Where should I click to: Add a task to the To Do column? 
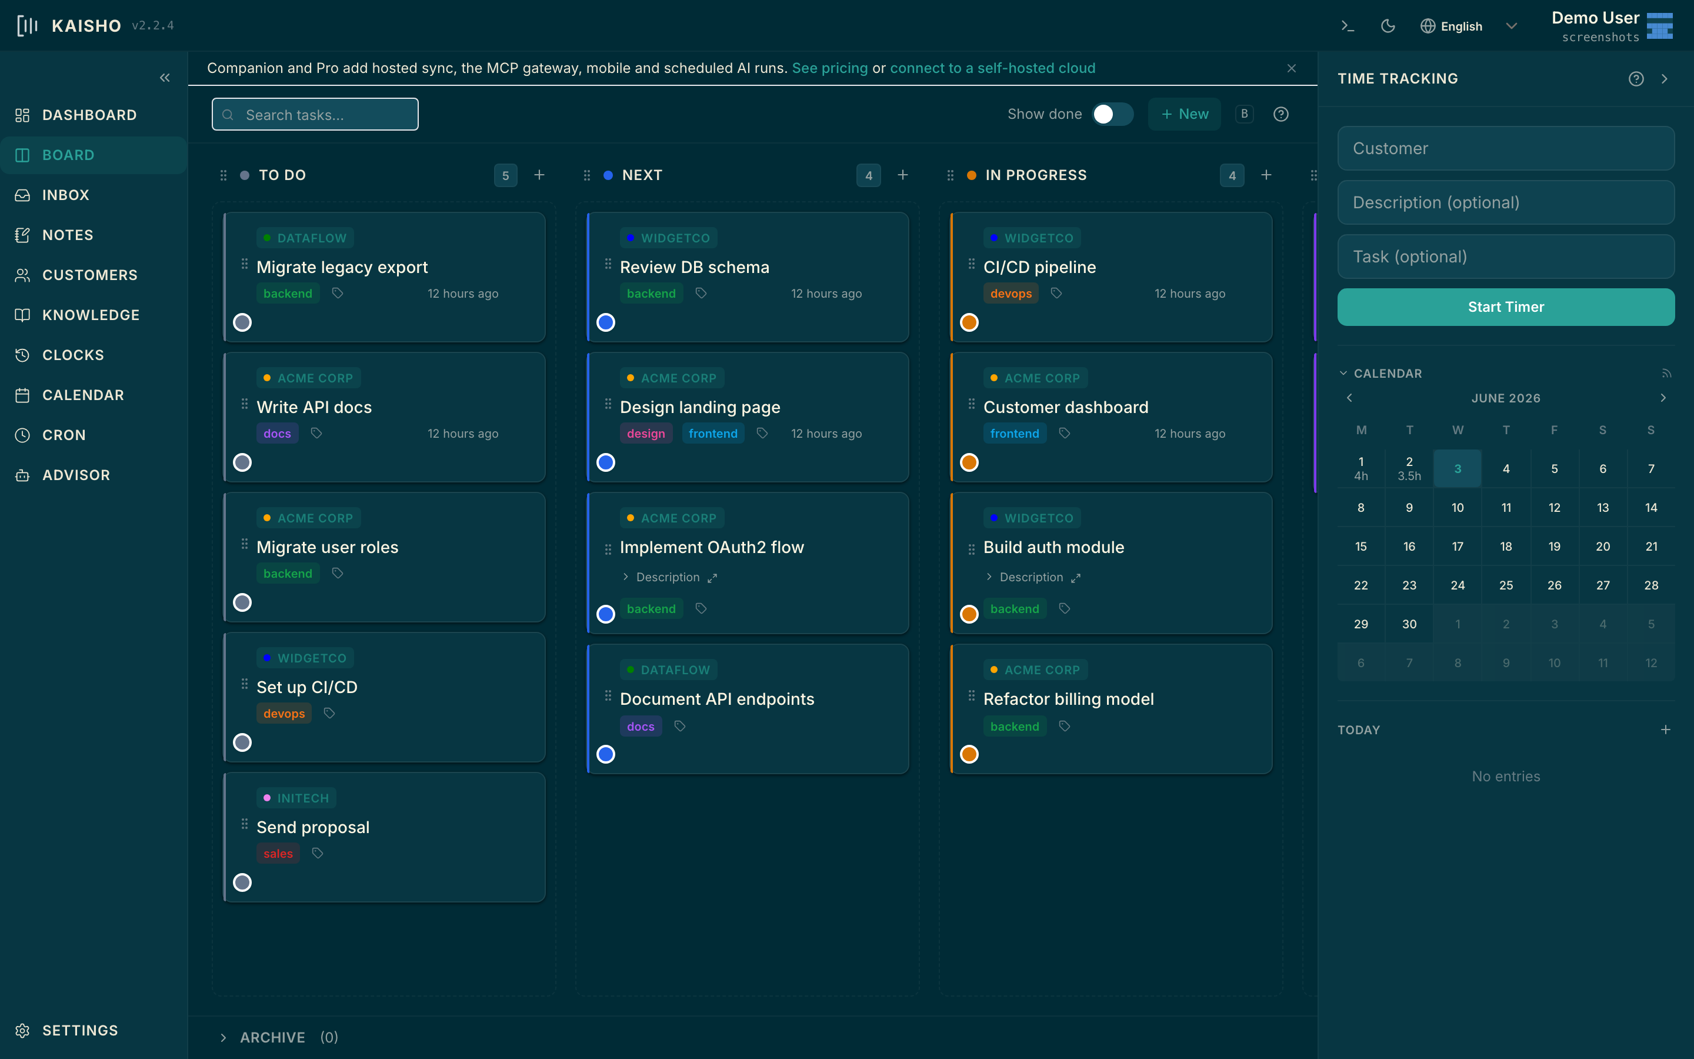[539, 175]
